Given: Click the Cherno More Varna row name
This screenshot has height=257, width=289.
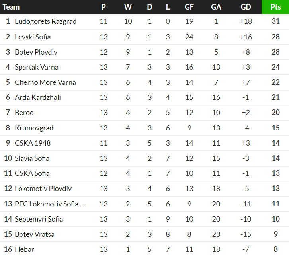Looking at the screenshot, I should (45, 82).
